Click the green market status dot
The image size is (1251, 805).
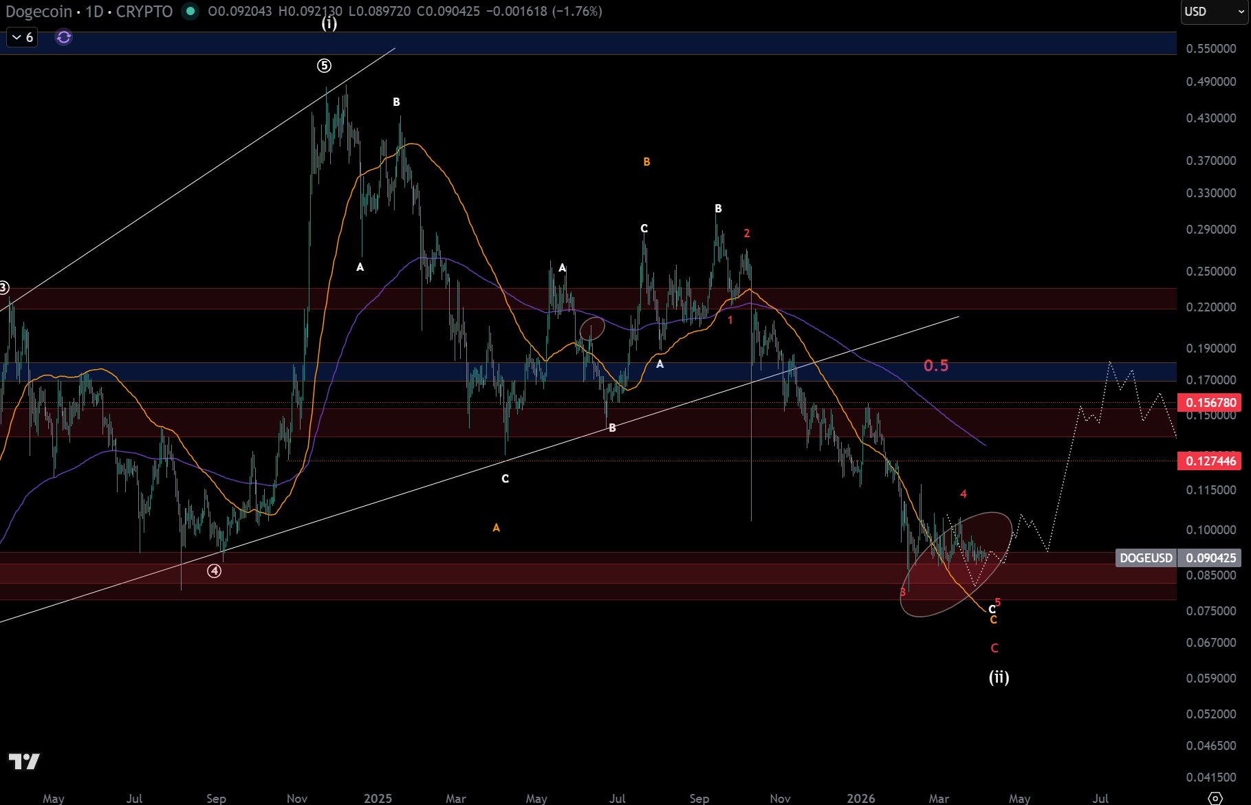click(x=190, y=12)
